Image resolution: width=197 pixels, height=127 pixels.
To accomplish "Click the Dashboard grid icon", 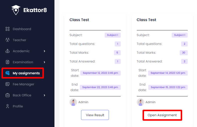I will point(8,29).
